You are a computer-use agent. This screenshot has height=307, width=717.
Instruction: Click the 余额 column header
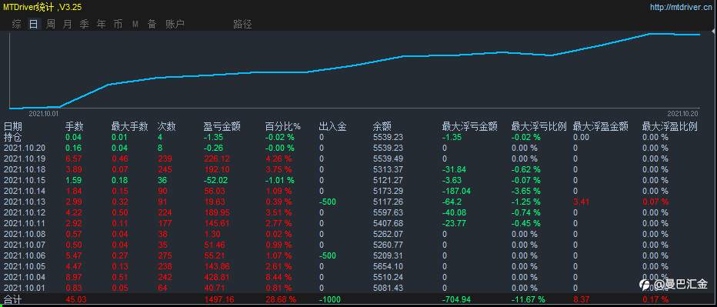tap(382, 127)
